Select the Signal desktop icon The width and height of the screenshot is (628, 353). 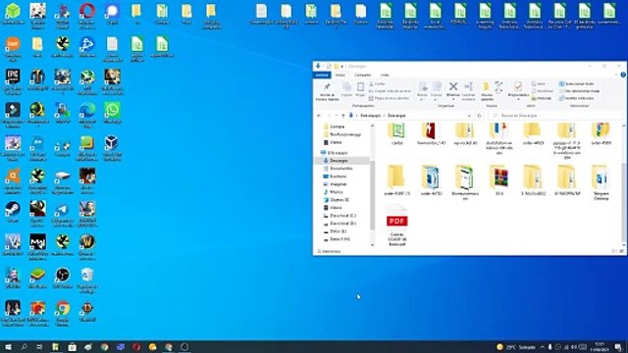coord(112,14)
